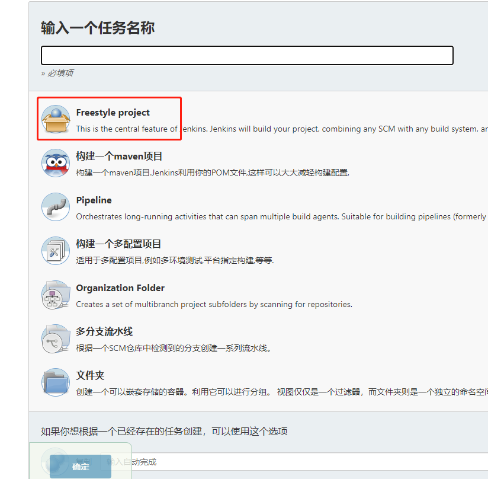The height and width of the screenshot is (479, 488).
Task: Click the copy-from autocomplete field 输入自动完成
Action: (294, 462)
